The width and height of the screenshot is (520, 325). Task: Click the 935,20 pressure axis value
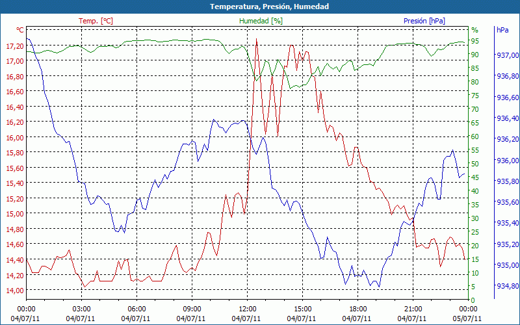tap(508, 244)
